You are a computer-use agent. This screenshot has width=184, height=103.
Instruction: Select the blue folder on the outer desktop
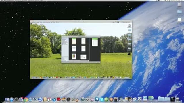coord(179,12)
